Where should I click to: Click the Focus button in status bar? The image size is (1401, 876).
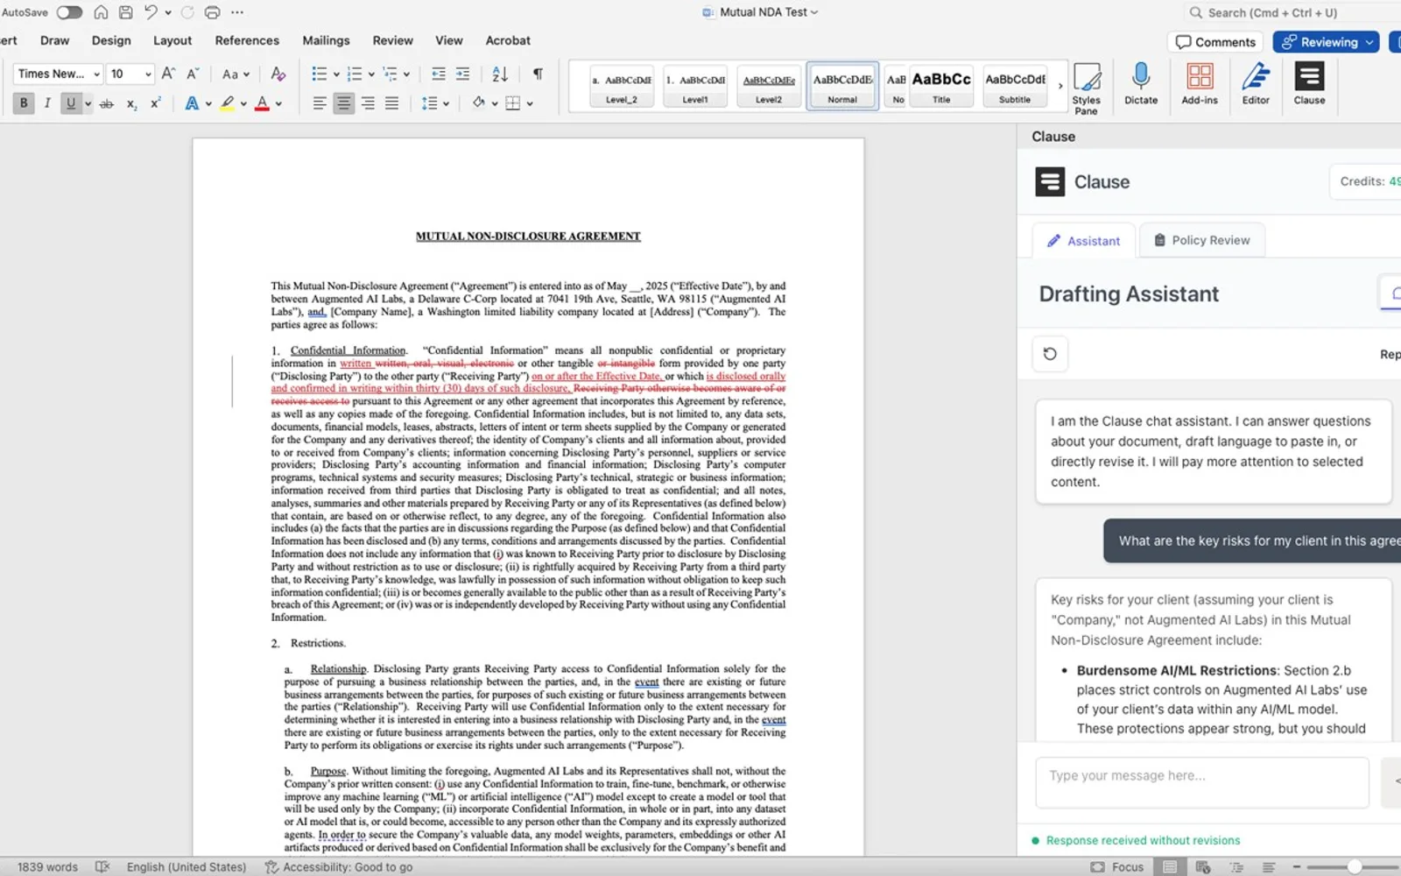coord(1117,866)
